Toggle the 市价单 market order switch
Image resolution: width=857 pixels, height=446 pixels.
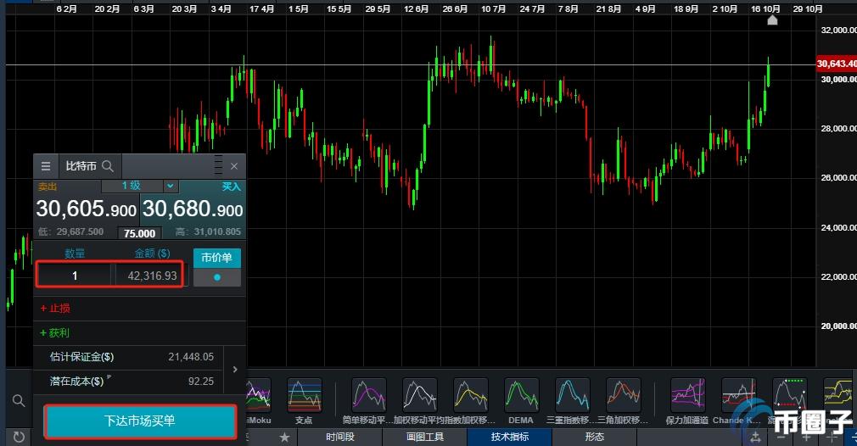click(217, 277)
